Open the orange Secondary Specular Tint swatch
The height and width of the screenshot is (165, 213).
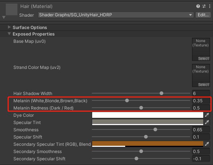pyautogui.click(x=148, y=144)
